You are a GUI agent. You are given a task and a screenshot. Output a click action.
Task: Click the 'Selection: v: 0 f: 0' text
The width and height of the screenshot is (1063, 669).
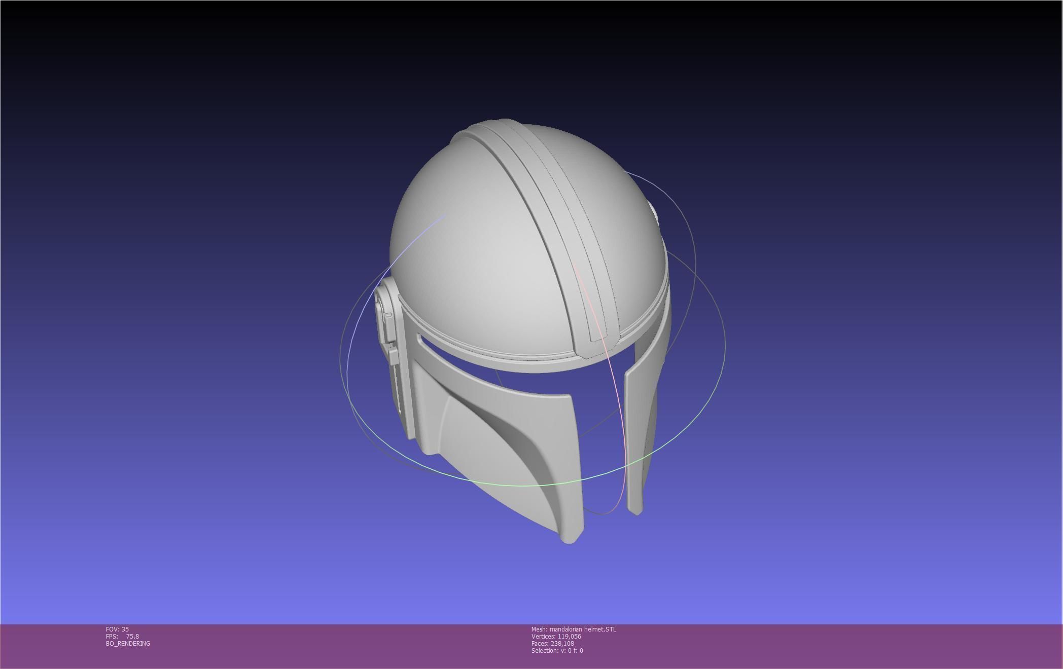coord(557,650)
